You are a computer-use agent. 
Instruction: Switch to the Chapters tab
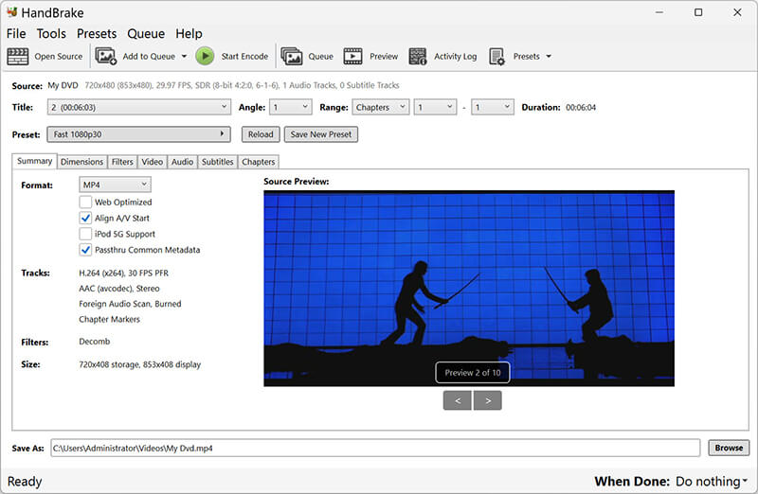pos(259,162)
